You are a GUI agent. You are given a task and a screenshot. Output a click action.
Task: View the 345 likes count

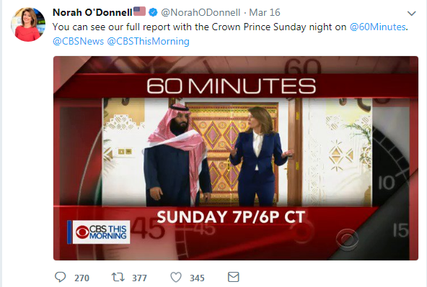click(197, 278)
